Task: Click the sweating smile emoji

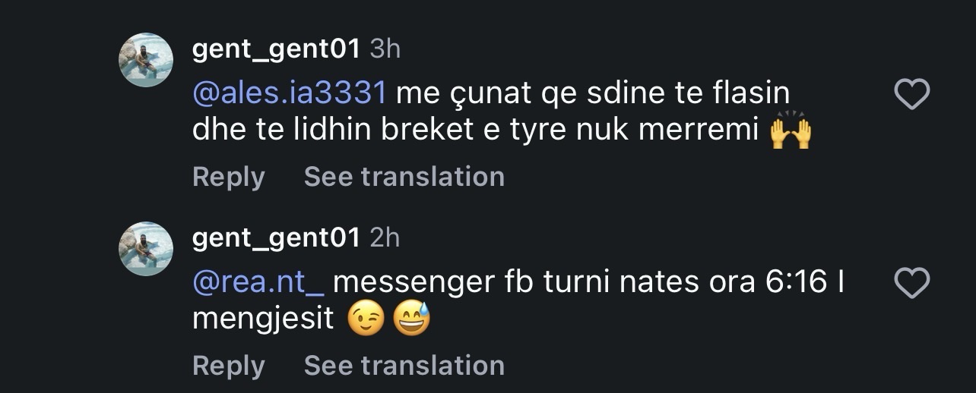Action: (x=412, y=320)
